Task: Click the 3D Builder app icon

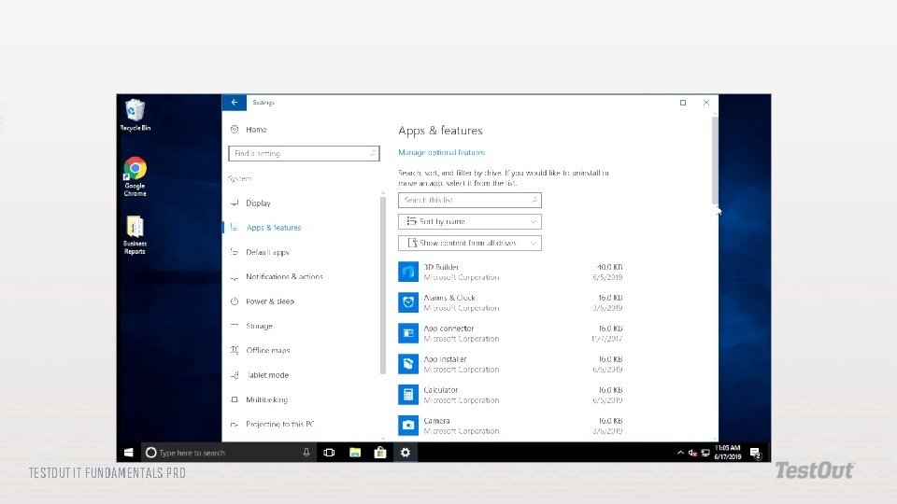Action: pyautogui.click(x=408, y=272)
